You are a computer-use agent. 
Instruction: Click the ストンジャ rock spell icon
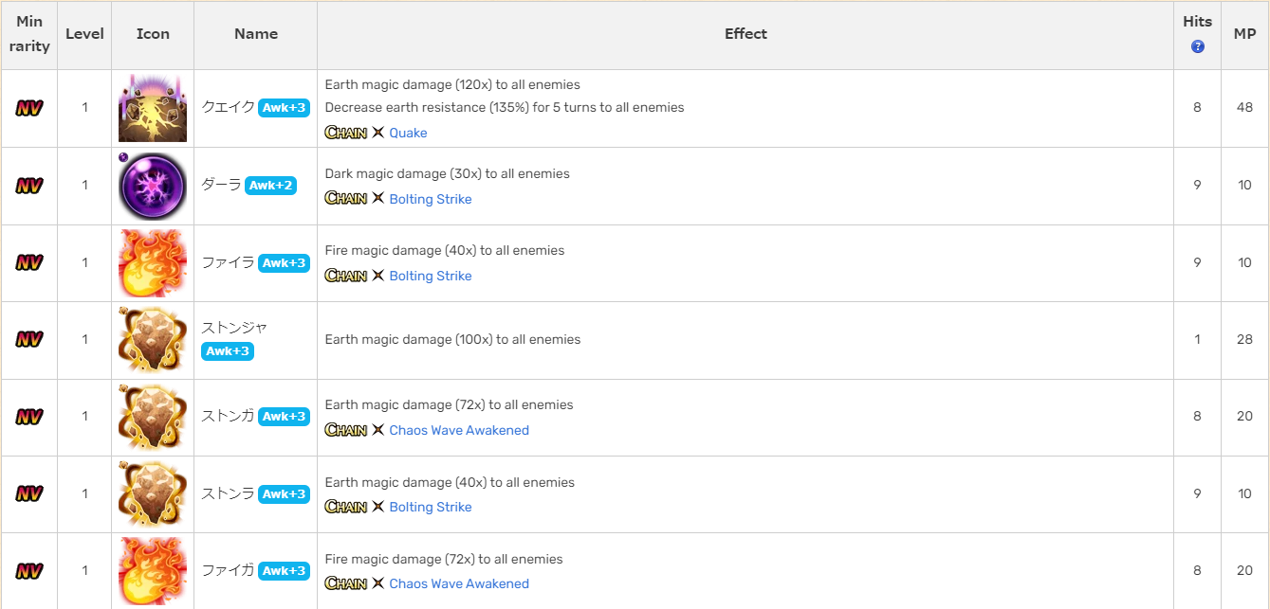pyautogui.click(x=153, y=340)
